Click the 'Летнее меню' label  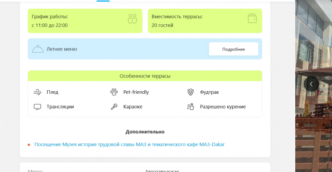62,49
